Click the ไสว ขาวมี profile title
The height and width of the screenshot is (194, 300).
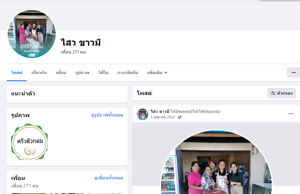[80, 43]
